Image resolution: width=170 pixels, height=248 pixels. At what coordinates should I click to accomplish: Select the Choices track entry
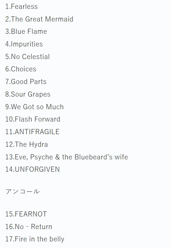click(x=21, y=69)
